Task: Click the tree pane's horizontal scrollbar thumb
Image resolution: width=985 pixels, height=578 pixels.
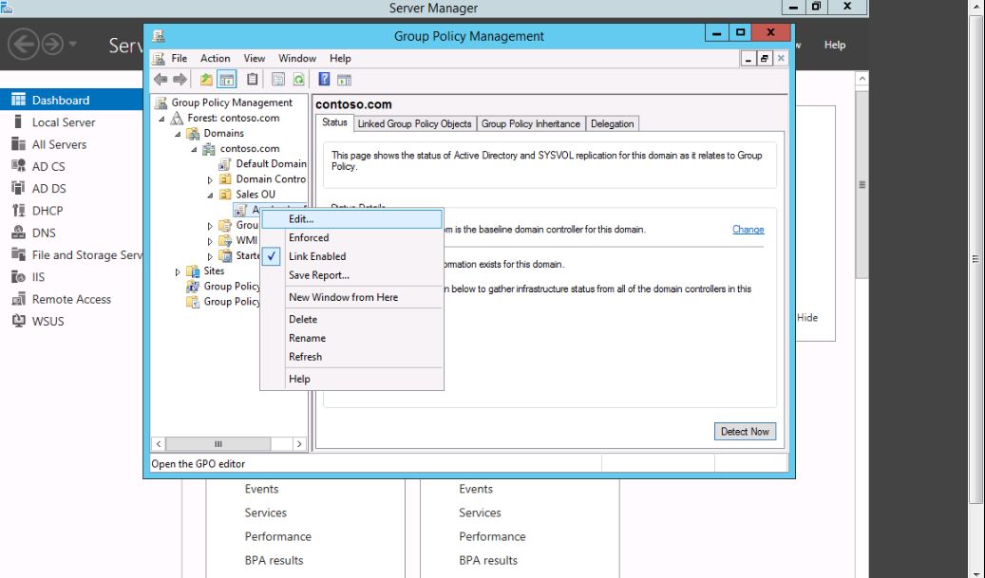Action: pos(218,444)
